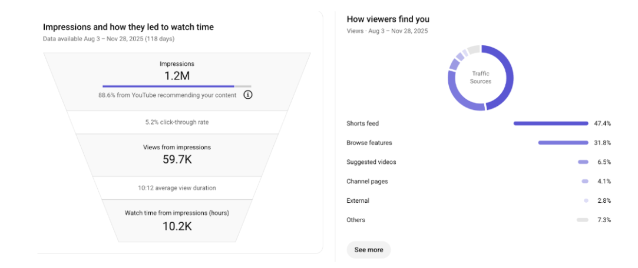
Task: Click the Browse features 31.8% bar
Action: [x=563, y=143]
